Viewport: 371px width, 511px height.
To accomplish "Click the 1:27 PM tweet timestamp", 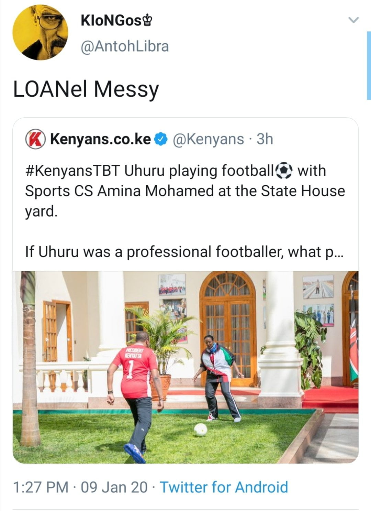I will (x=41, y=487).
